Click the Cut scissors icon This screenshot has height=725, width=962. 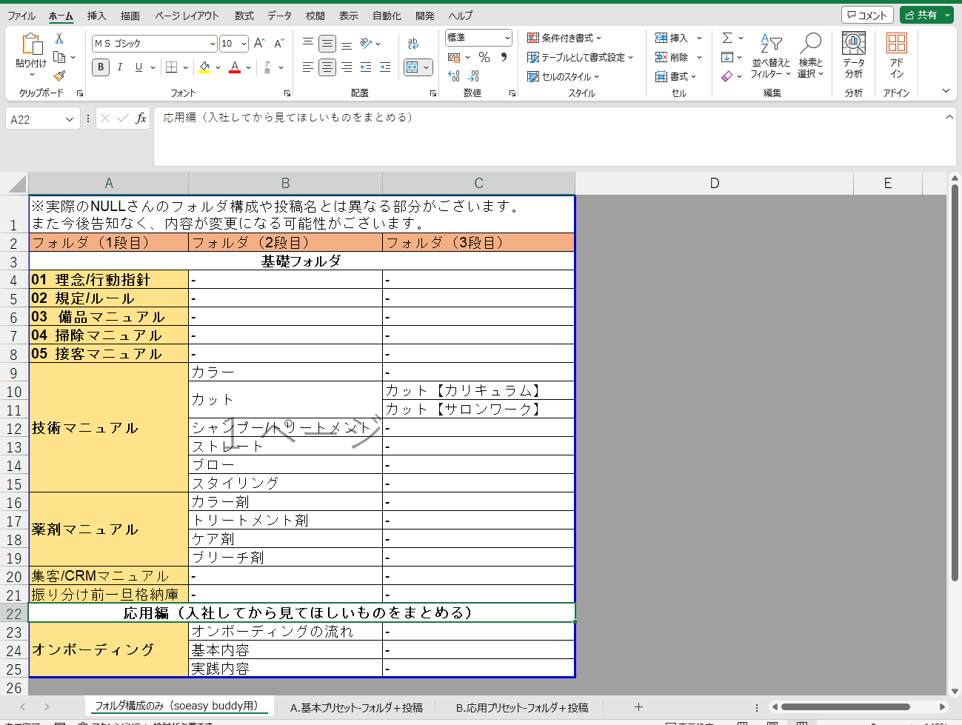59,38
